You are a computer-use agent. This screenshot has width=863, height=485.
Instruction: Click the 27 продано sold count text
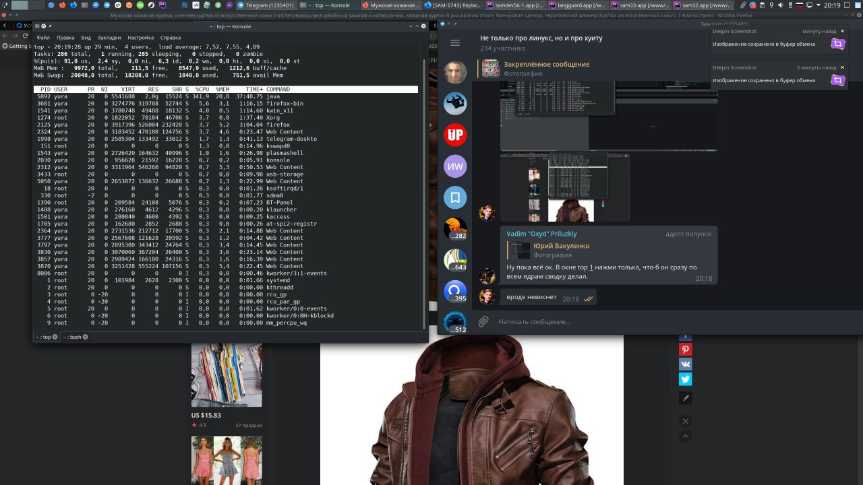tap(249, 426)
